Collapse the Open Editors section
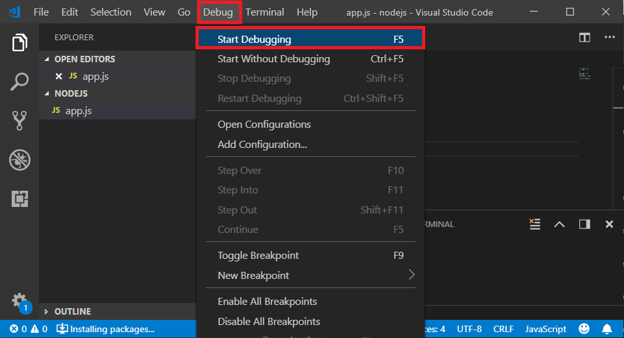Image resolution: width=624 pixels, height=338 pixels. click(x=47, y=59)
